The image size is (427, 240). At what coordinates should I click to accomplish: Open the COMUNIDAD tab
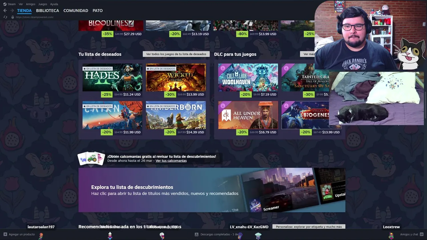[x=76, y=11]
